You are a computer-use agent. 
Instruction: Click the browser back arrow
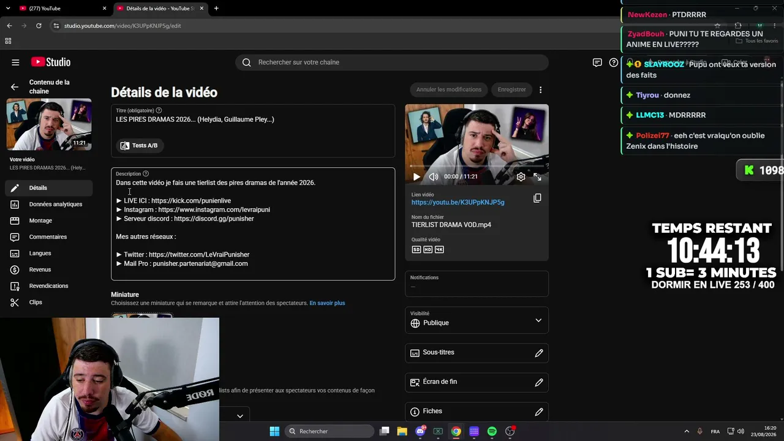coord(9,26)
